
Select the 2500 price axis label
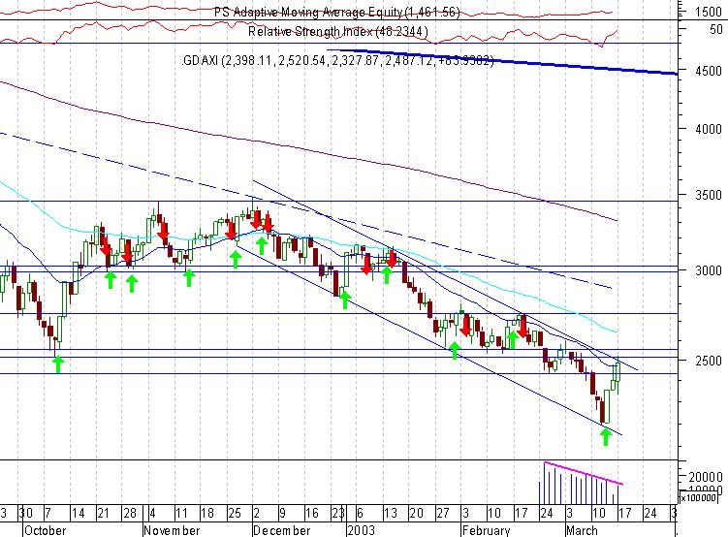coord(709,361)
